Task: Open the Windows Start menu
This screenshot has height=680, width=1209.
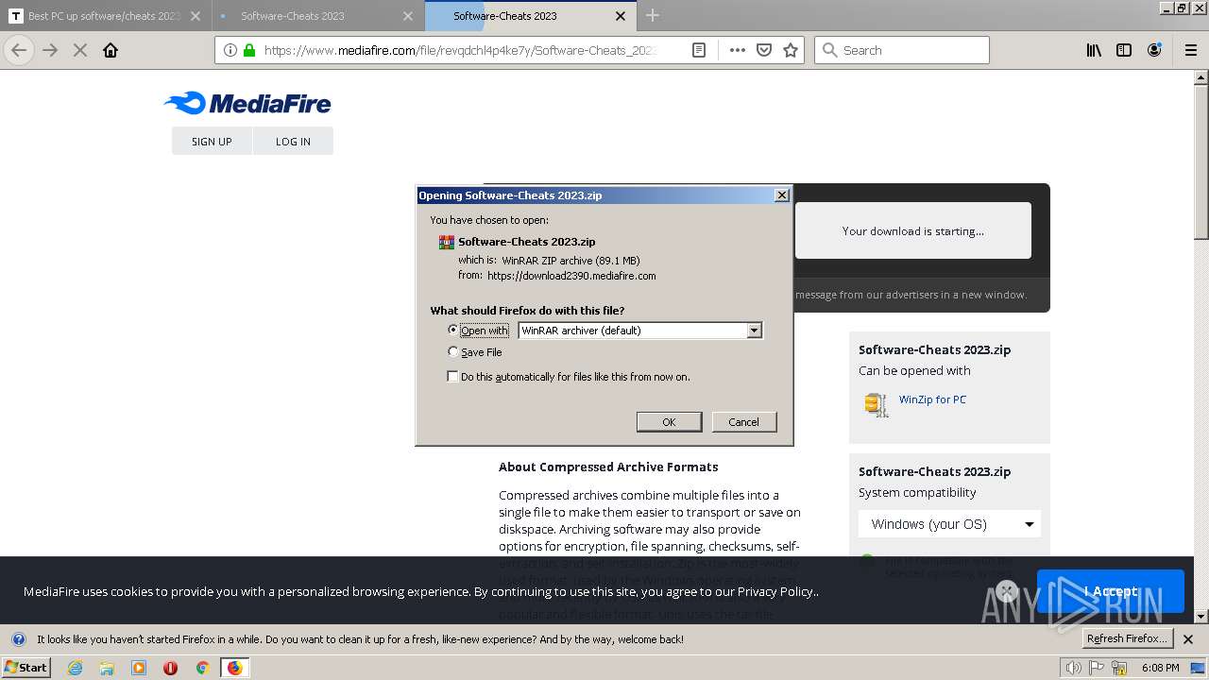Action: pyautogui.click(x=26, y=667)
